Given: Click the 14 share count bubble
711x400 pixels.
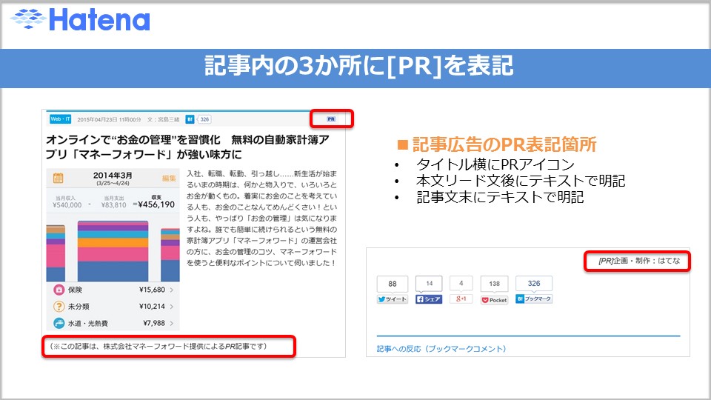Looking at the screenshot, I should [429, 284].
